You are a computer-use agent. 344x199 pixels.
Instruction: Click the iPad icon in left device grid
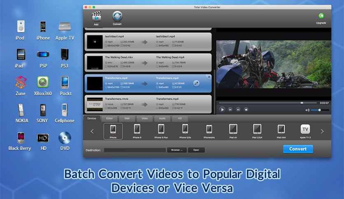pos(21,54)
